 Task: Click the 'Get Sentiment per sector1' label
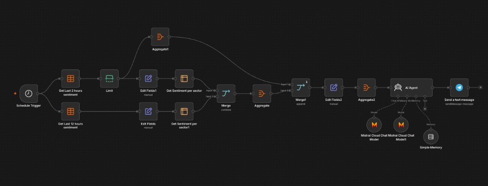[x=184, y=126]
